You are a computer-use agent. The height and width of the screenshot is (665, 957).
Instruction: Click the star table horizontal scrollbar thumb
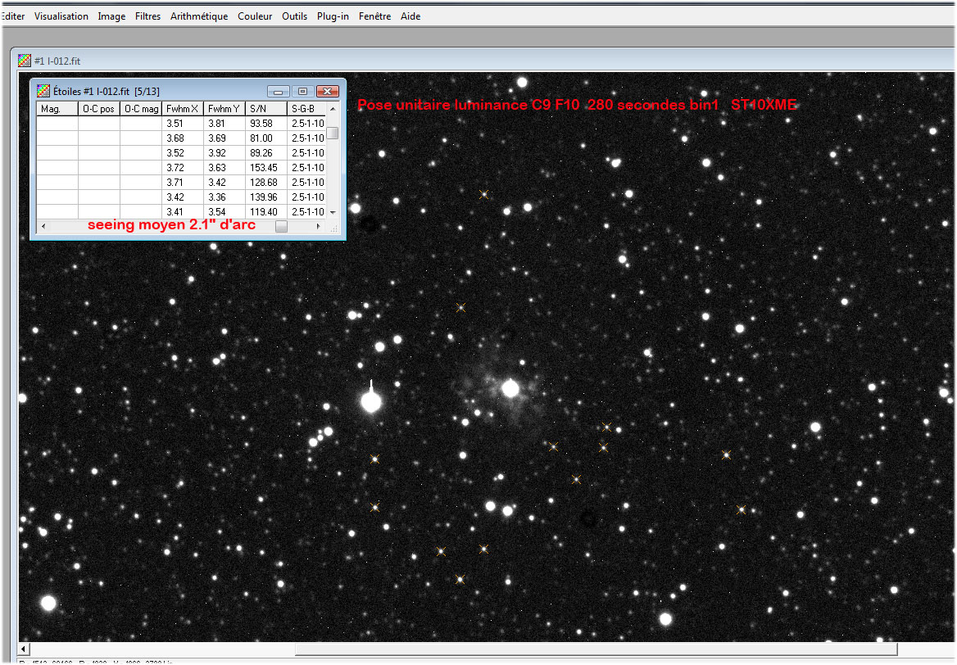coord(281,226)
